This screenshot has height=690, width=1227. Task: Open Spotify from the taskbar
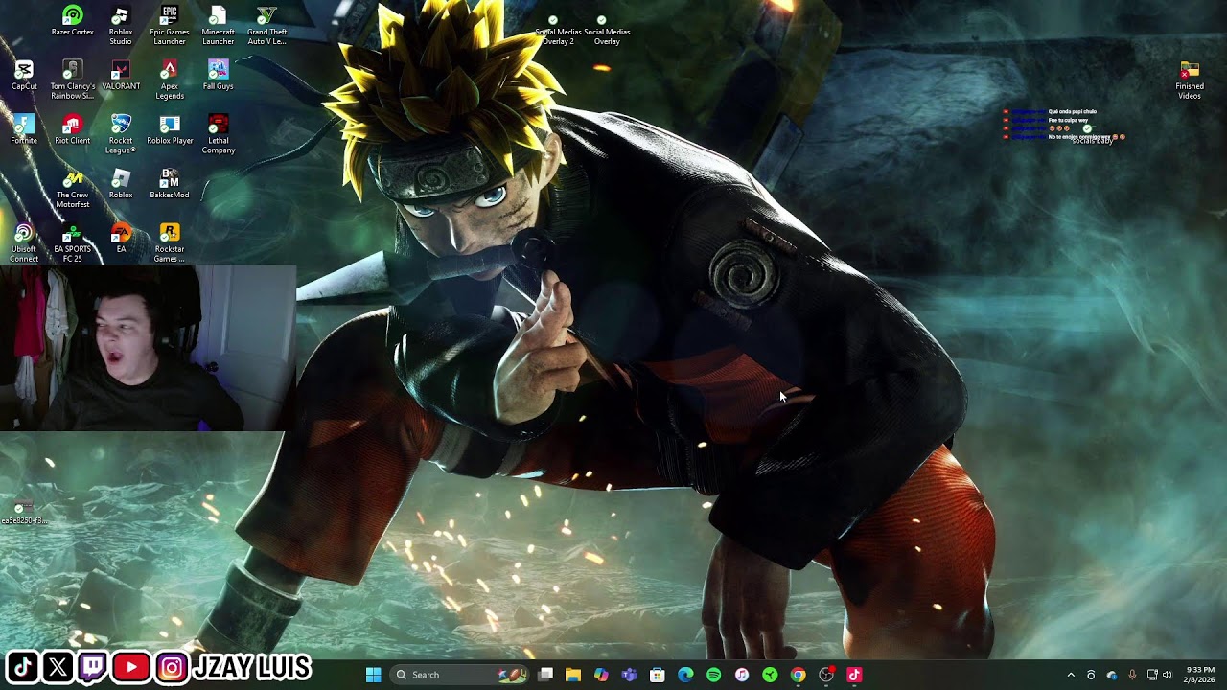(713, 675)
